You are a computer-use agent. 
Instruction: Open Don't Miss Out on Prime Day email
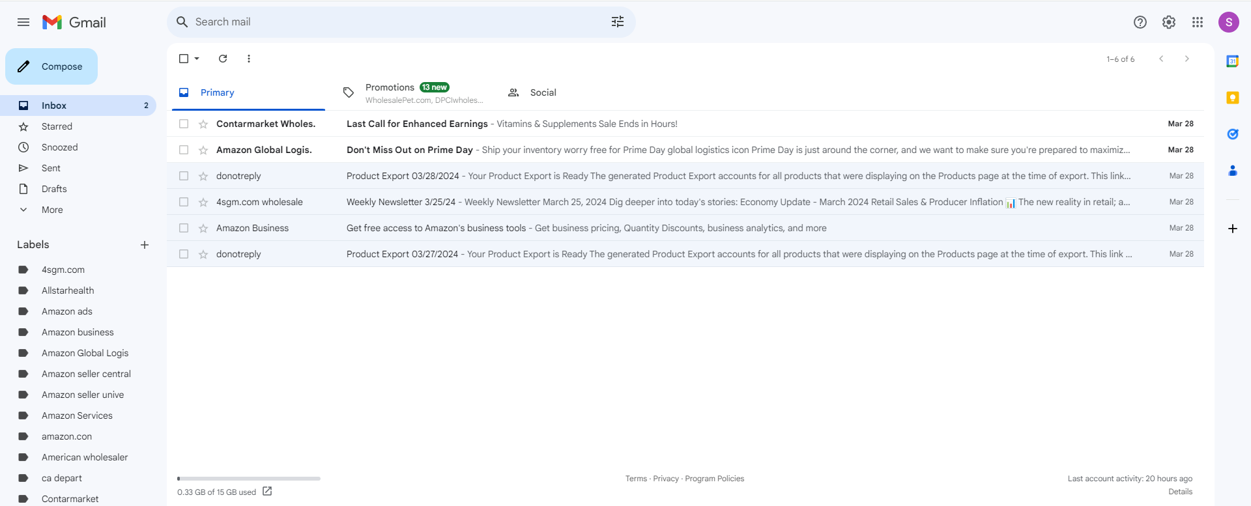[685, 150]
